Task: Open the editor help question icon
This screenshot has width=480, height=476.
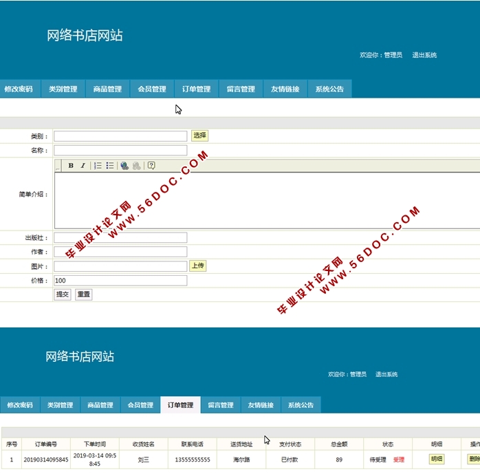Action: click(x=151, y=165)
